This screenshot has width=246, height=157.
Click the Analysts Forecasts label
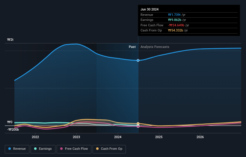[155, 47]
